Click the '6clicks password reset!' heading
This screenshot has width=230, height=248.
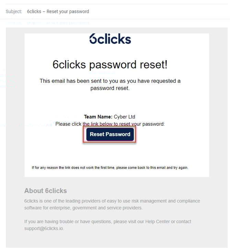point(110,65)
